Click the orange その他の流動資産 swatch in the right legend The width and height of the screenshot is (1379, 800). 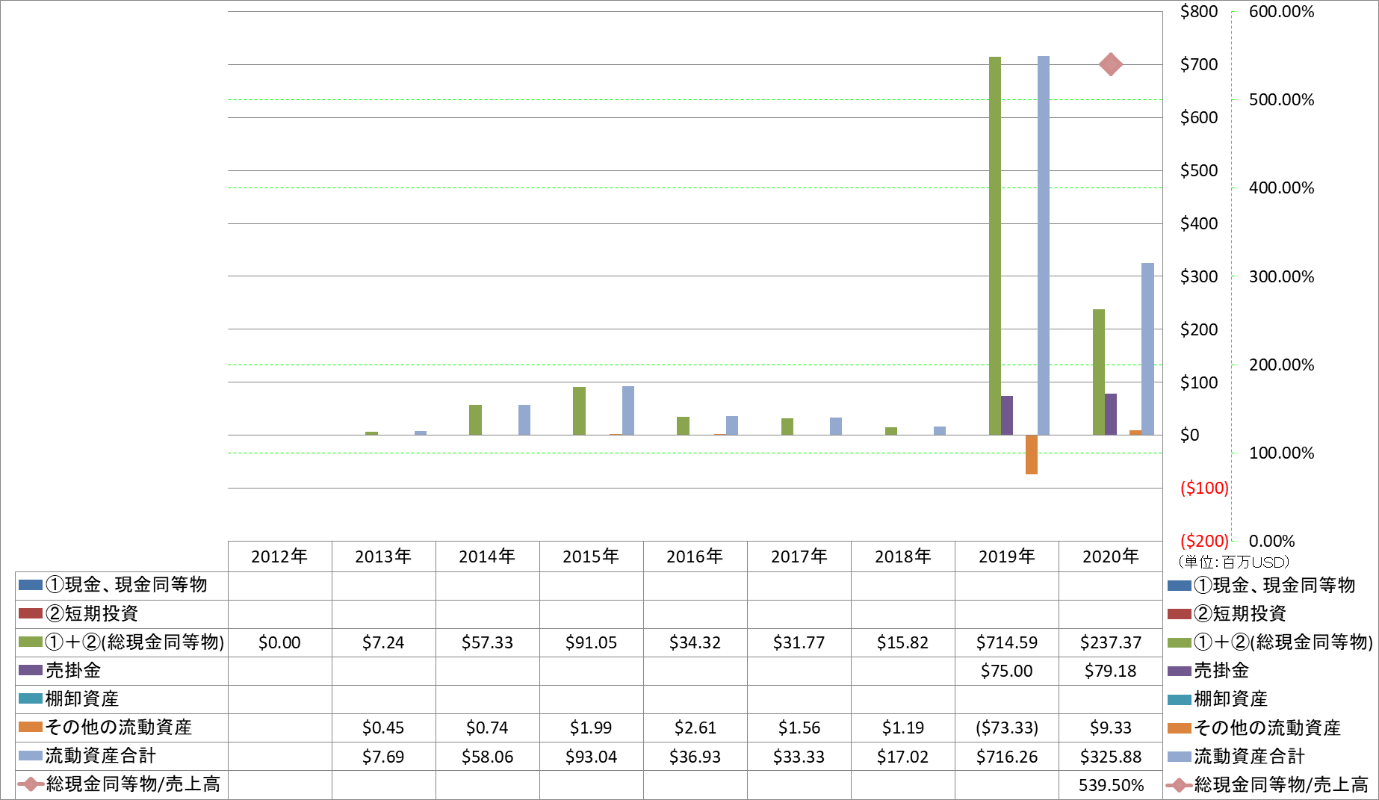pyautogui.click(x=1180, y=728)
